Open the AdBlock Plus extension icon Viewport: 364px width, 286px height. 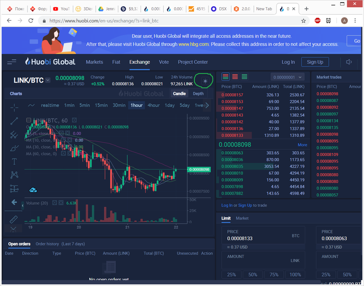point(318,21)
